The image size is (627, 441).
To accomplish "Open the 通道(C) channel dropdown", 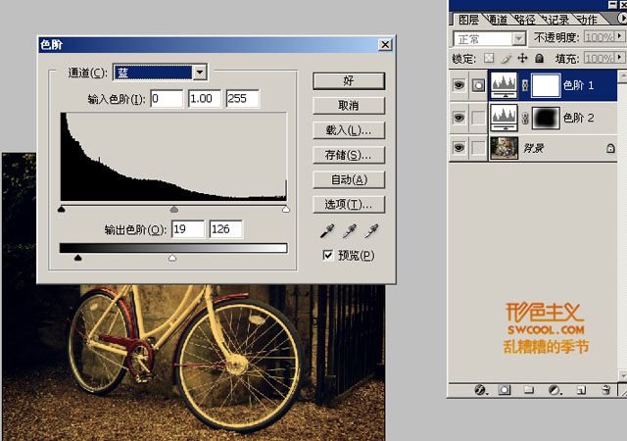I will pyautogui.click(x=200, y=73).
